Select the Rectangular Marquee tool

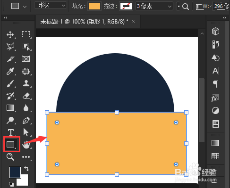click(x=26, y=34)
